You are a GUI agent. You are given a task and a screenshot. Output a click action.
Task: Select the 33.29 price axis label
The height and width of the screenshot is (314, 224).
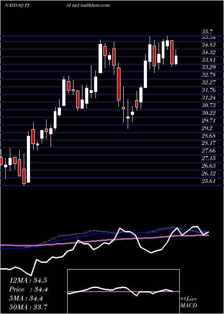pyautogui.click(x=209, y=67)
